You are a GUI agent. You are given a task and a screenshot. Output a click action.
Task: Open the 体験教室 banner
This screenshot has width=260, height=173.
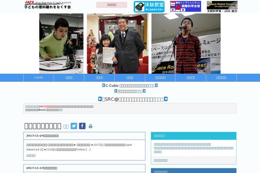coord(149,6)
